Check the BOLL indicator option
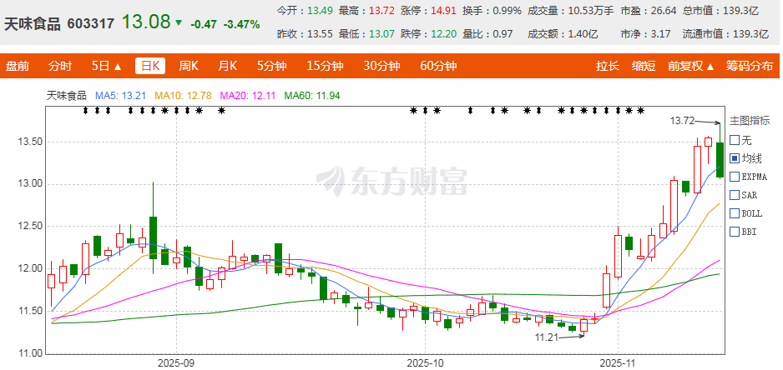The width and height of the screenshot is (783, 370). (734, 213)
